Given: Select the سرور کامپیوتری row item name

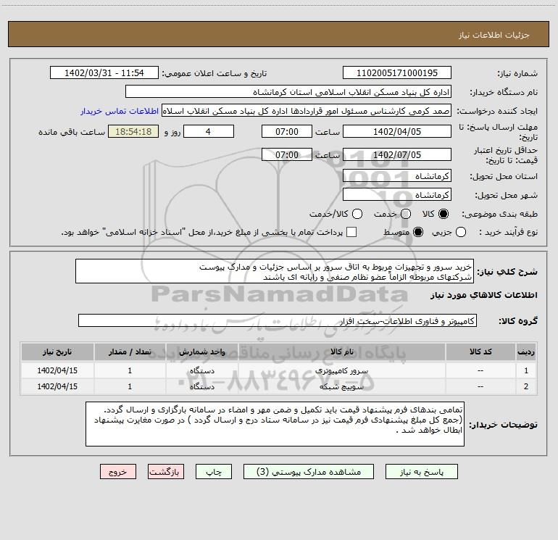Looking at the screenshot, I should click(x=341, y=370).
